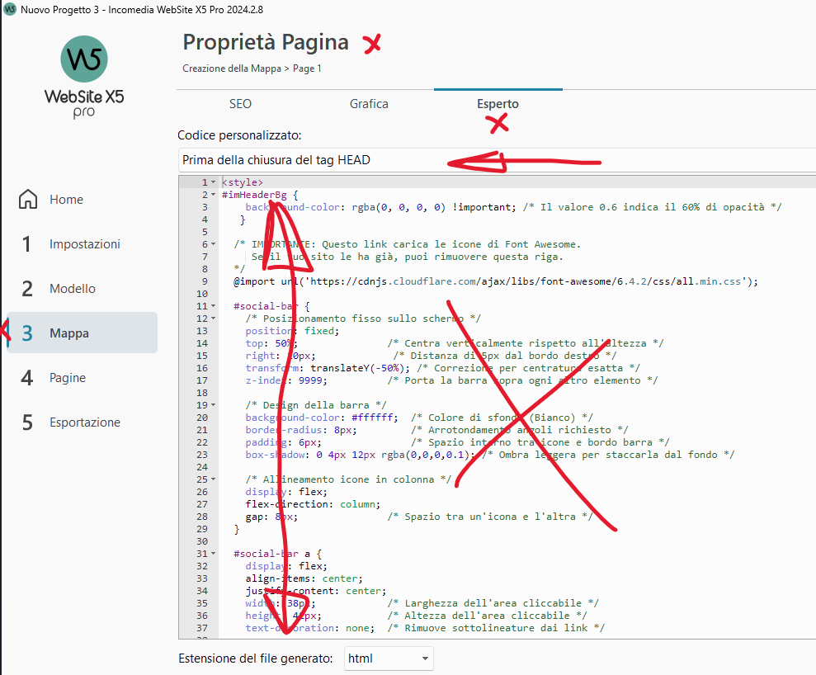Open the 'Prima della chiusura del tag HEAD' dropdown
The image size is (816, 675).
495,160
